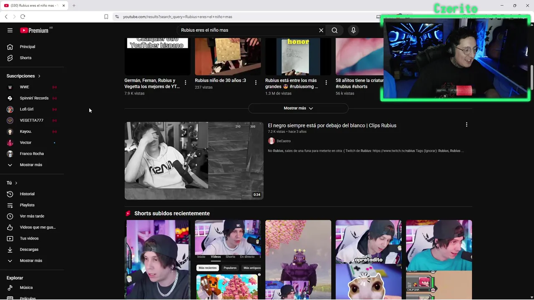Bookmark icon in address bar
The width and height of the screenshot is (534, 300).
point(106,17)
